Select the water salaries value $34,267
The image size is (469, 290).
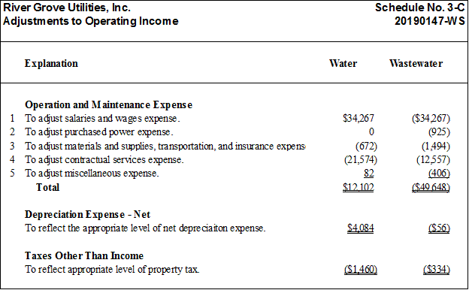pos(359,119)
